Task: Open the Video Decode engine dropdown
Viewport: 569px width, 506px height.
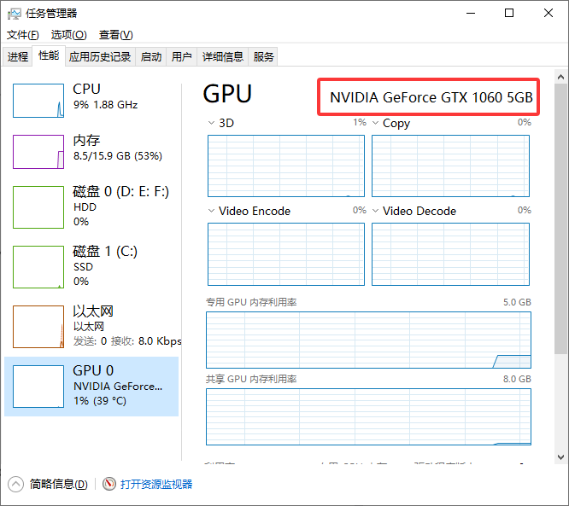Action: [376, 211]
